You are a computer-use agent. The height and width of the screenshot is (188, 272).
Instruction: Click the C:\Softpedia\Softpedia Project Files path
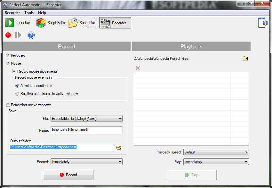click(x=161, y=59)
